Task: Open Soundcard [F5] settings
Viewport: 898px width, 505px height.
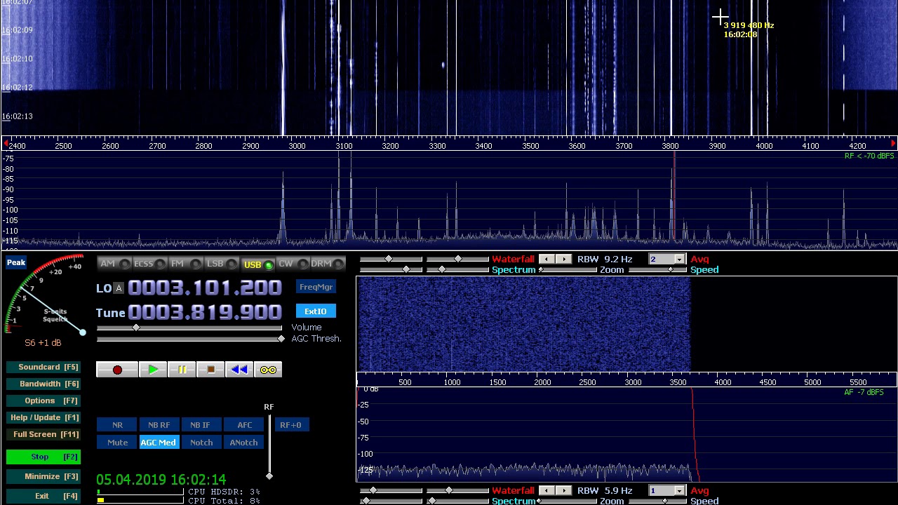Action: pyautogui.click(x=43, y=368)
